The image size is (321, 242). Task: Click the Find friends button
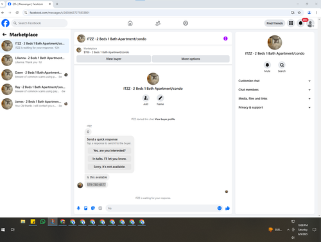(275, 23)
